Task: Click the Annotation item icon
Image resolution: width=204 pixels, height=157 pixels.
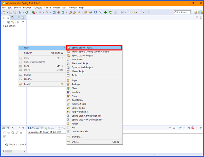Action: point(68,100)
